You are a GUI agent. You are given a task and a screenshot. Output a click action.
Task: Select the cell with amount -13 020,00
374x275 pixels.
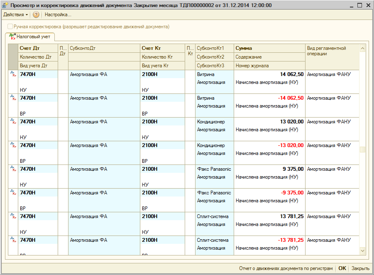[x=269, y=145]
